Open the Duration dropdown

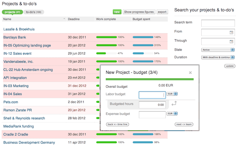pos(218,57)
